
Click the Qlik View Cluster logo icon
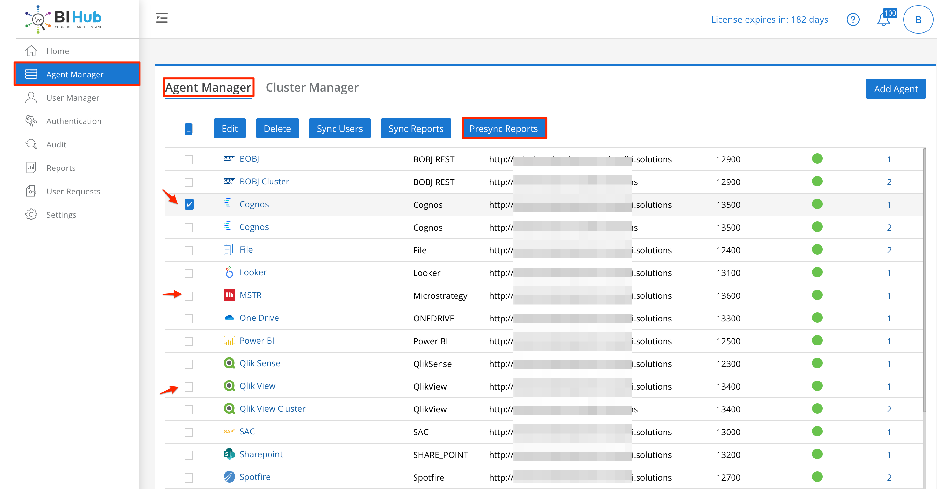(x=229, y=409)
